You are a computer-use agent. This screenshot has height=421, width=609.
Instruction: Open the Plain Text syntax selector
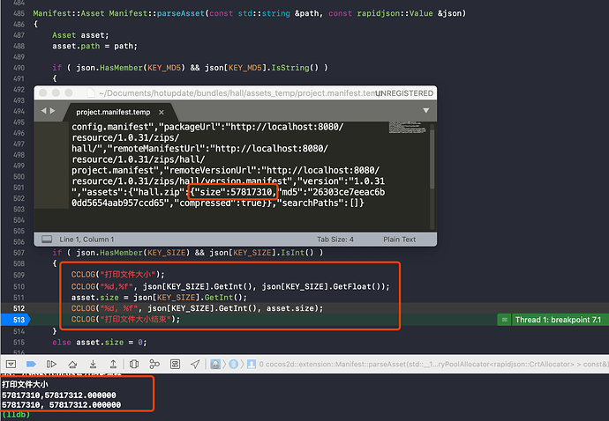tap(399, 240)
